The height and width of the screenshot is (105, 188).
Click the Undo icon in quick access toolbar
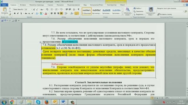(x=5, y=20)
